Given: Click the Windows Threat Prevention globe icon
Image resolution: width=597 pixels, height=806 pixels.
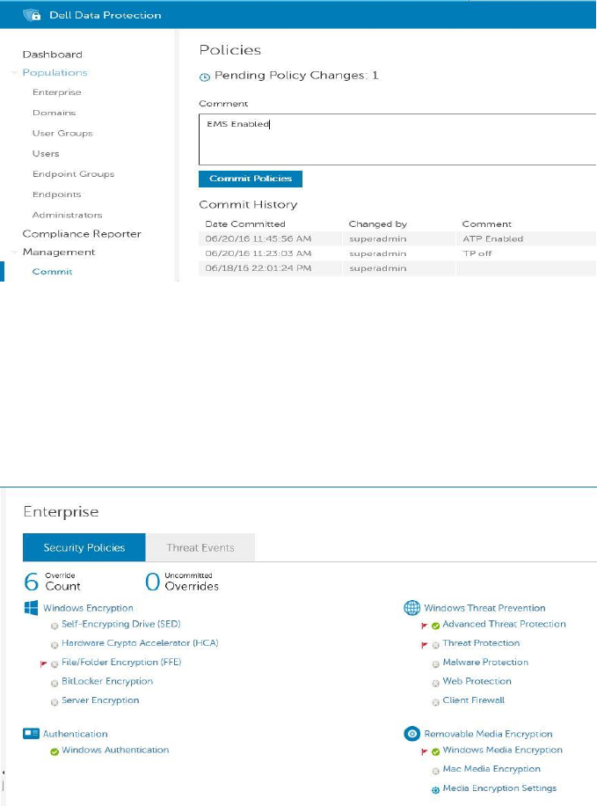Looking at the screenshot, I should [x=412, y=608].
